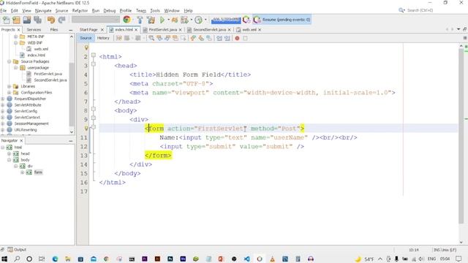Click the green Run Project icon
Screen dimensions: 468x263
click(162, 20)
